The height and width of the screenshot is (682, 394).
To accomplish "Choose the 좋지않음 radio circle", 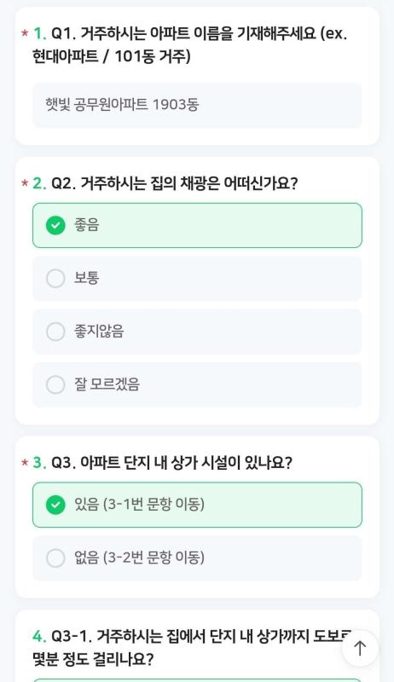I will pos(55,332).
